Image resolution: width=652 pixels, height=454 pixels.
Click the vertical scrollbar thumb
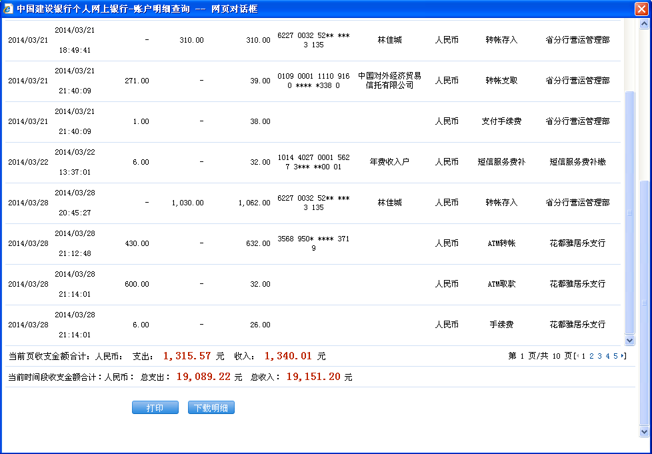tap(629, 213)
